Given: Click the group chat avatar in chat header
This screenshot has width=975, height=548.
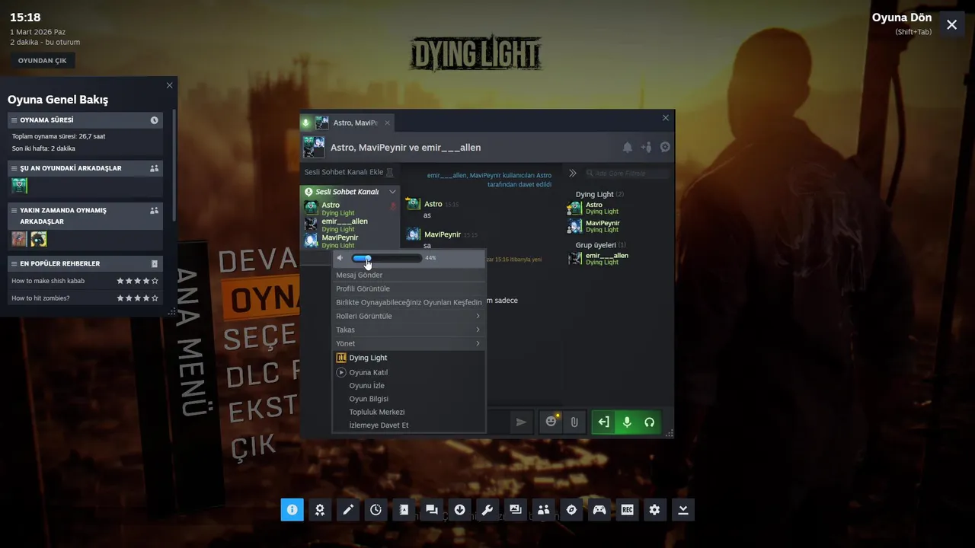Looking at the screenshot, I should [x=314, y=147].
